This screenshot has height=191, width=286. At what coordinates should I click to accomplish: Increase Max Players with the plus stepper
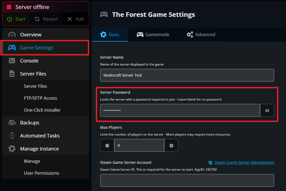171,145
